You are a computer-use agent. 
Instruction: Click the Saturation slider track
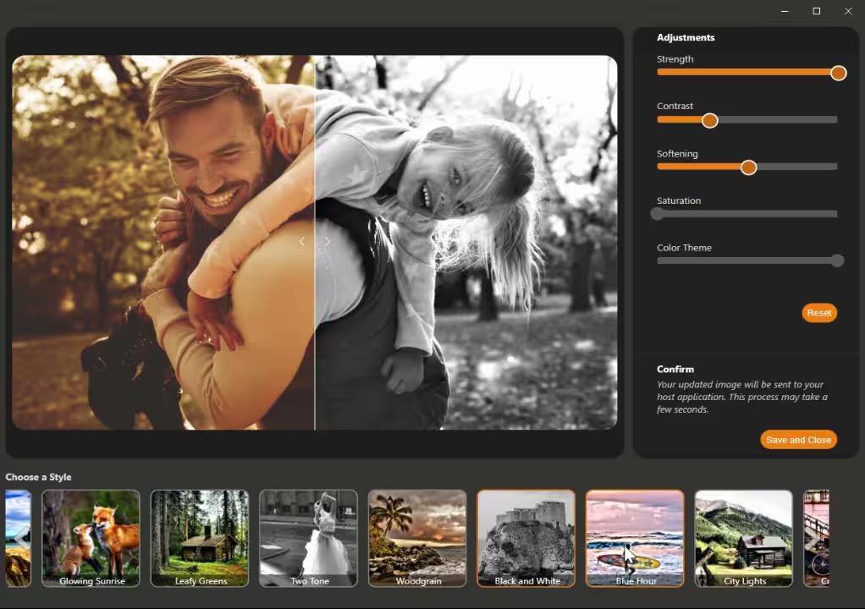point(747,214)
